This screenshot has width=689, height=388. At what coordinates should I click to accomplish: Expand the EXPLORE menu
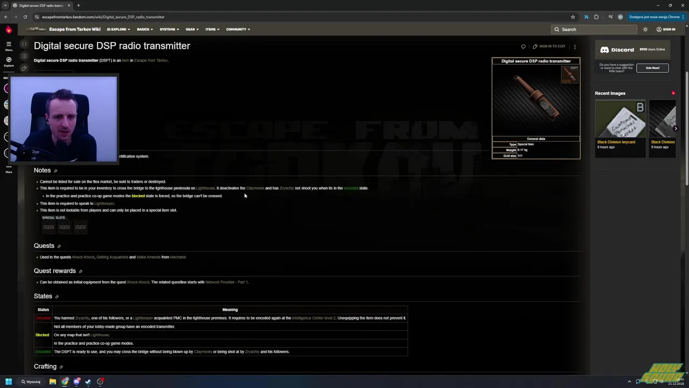[118, 29]
